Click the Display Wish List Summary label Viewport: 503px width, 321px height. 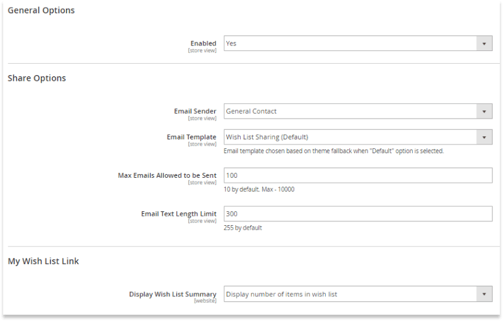(173, 294)
